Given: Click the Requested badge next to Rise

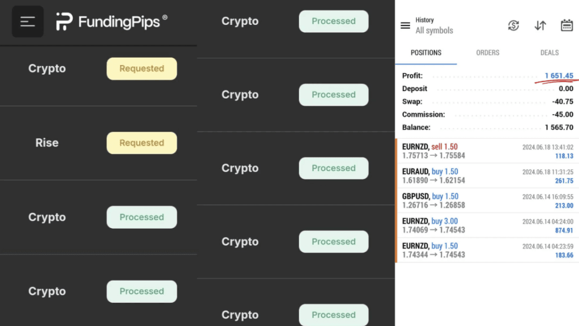Looking at the screenshot, I should (x=141, y=143).
